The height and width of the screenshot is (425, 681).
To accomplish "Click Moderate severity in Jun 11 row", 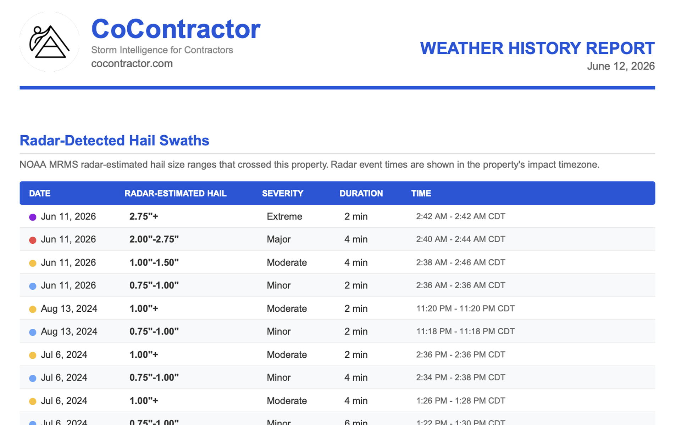I will coord(287,262).
